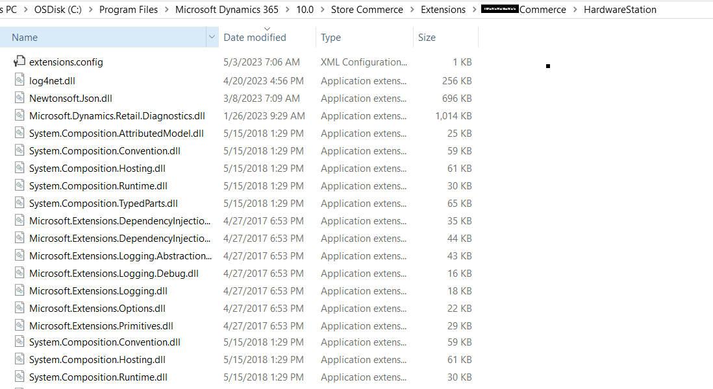Expand the chevron after PC in the breadcrumb

[x=25, y=10]
